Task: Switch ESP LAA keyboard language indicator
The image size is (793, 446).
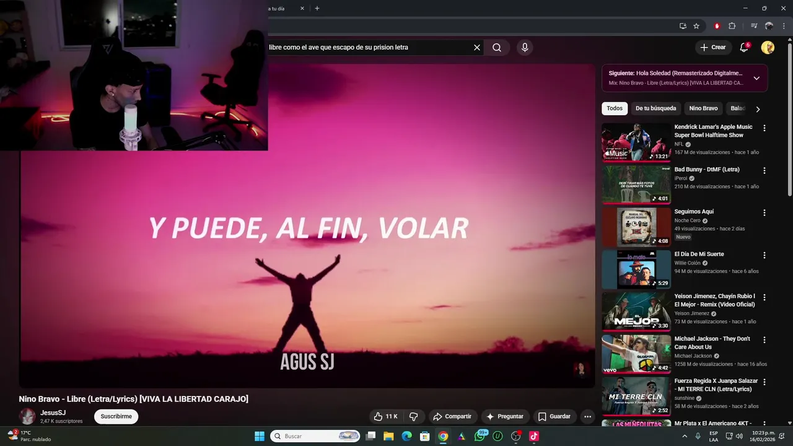Action: (714, 436)
